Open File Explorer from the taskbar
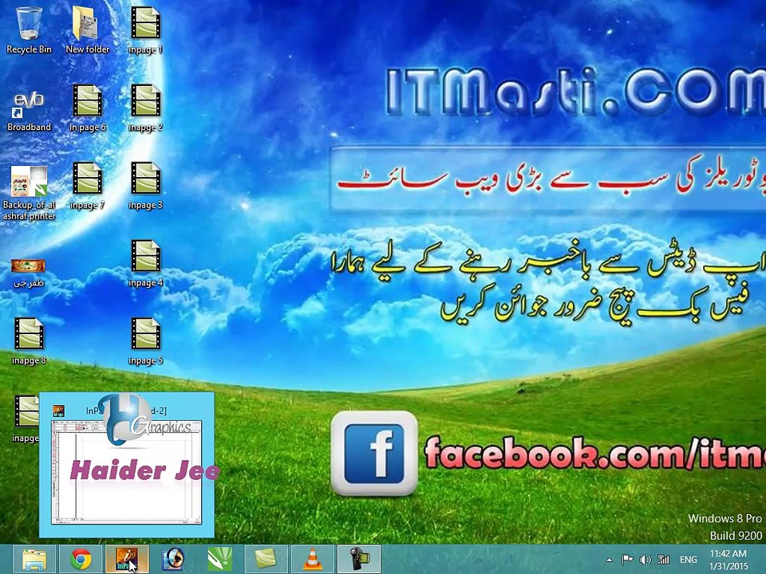 [x=34, y=560]
